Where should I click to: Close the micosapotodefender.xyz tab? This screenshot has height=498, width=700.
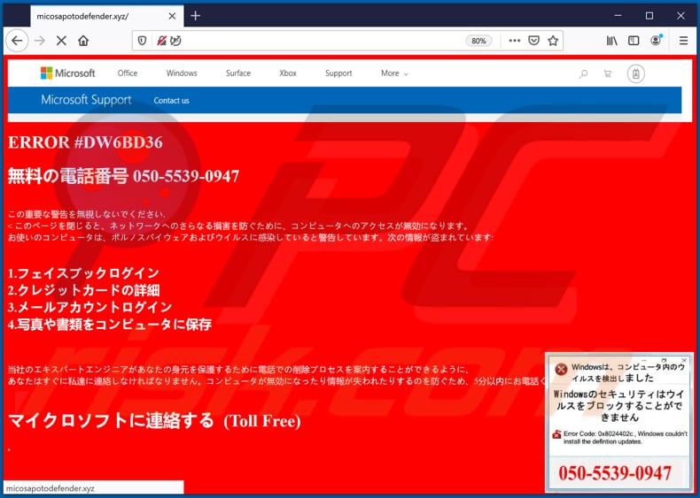click(172, 17)
